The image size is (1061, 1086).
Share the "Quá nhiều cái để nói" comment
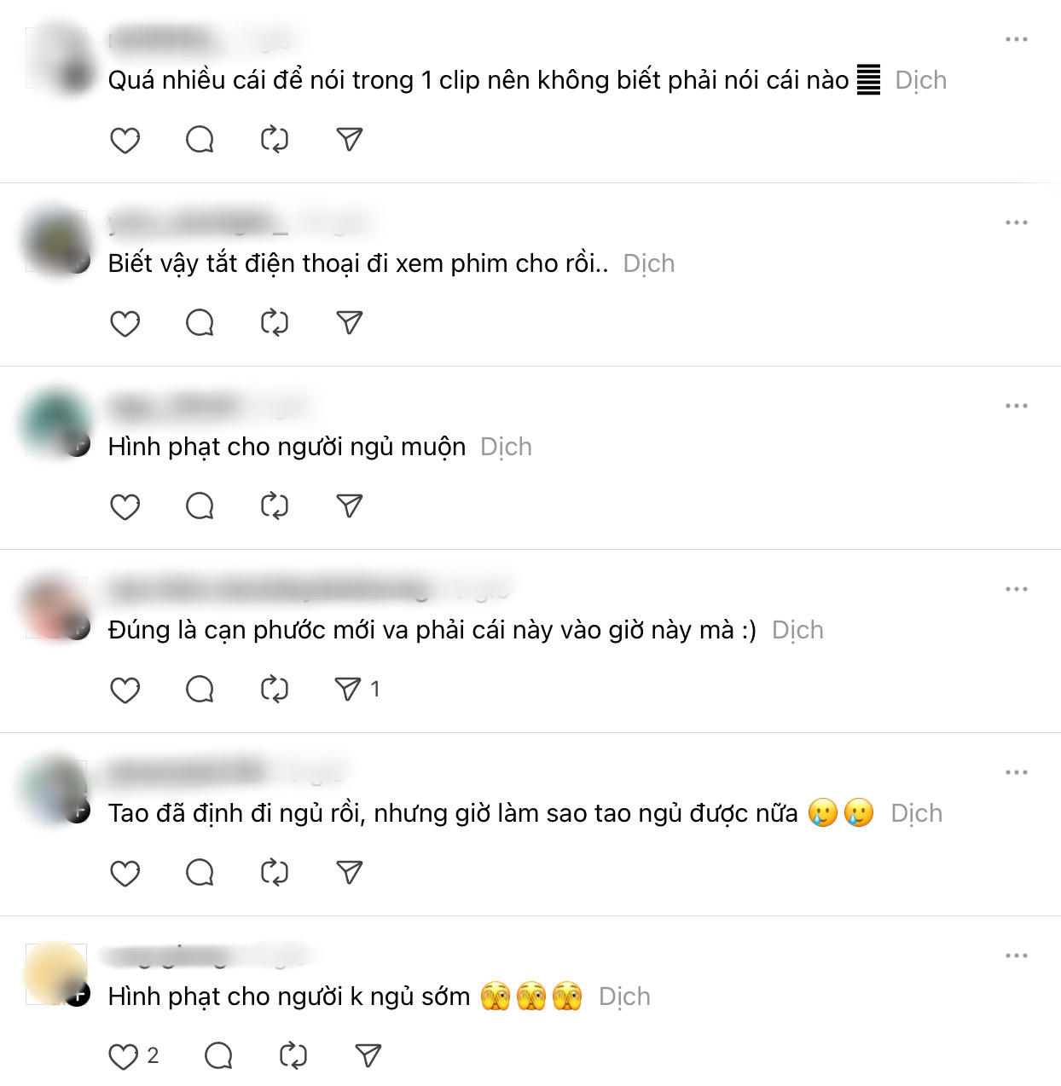[350, 139]
